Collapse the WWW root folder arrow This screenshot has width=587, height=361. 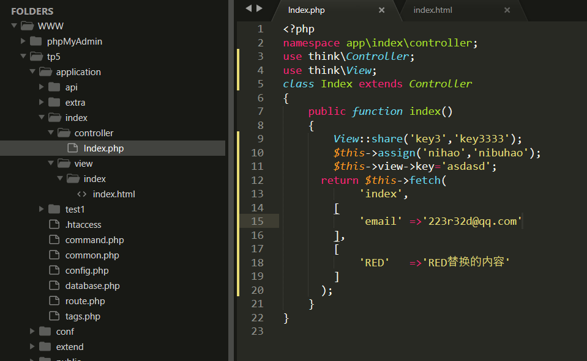[x=14, y=26]
